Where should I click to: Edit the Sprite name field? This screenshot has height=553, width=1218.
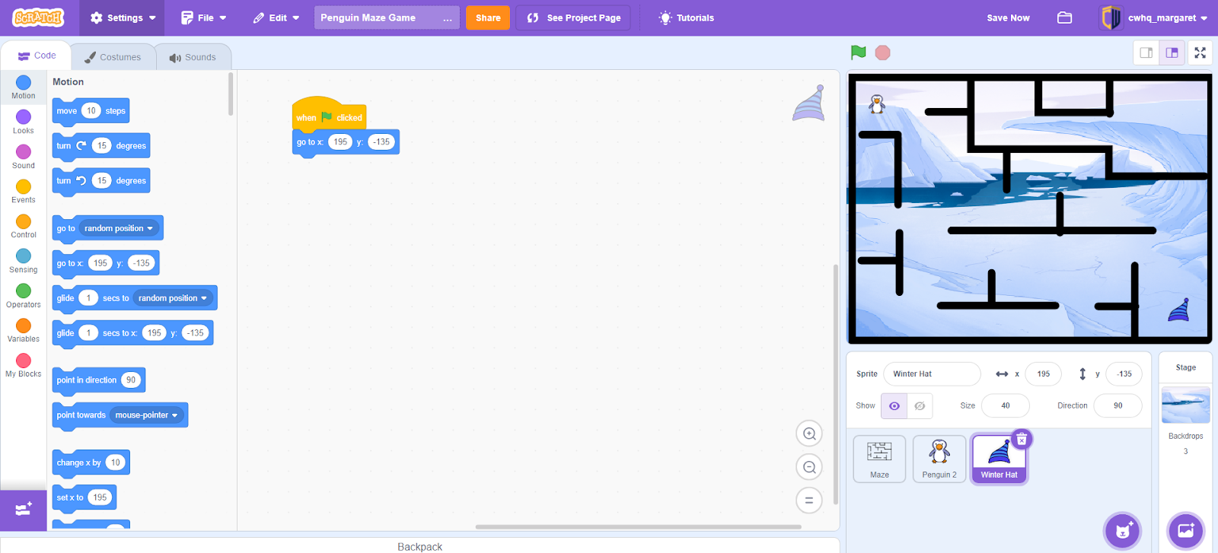(x=932, y=374)
